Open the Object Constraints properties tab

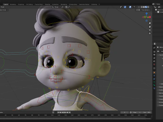point(154,79)
